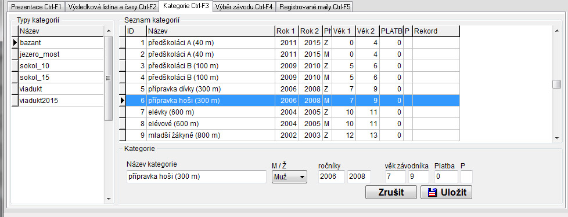Open the Výběr závodu Ctrl-F4 tab
The width and height of the screenshot is (568, 217).
(x=244, y=6)
